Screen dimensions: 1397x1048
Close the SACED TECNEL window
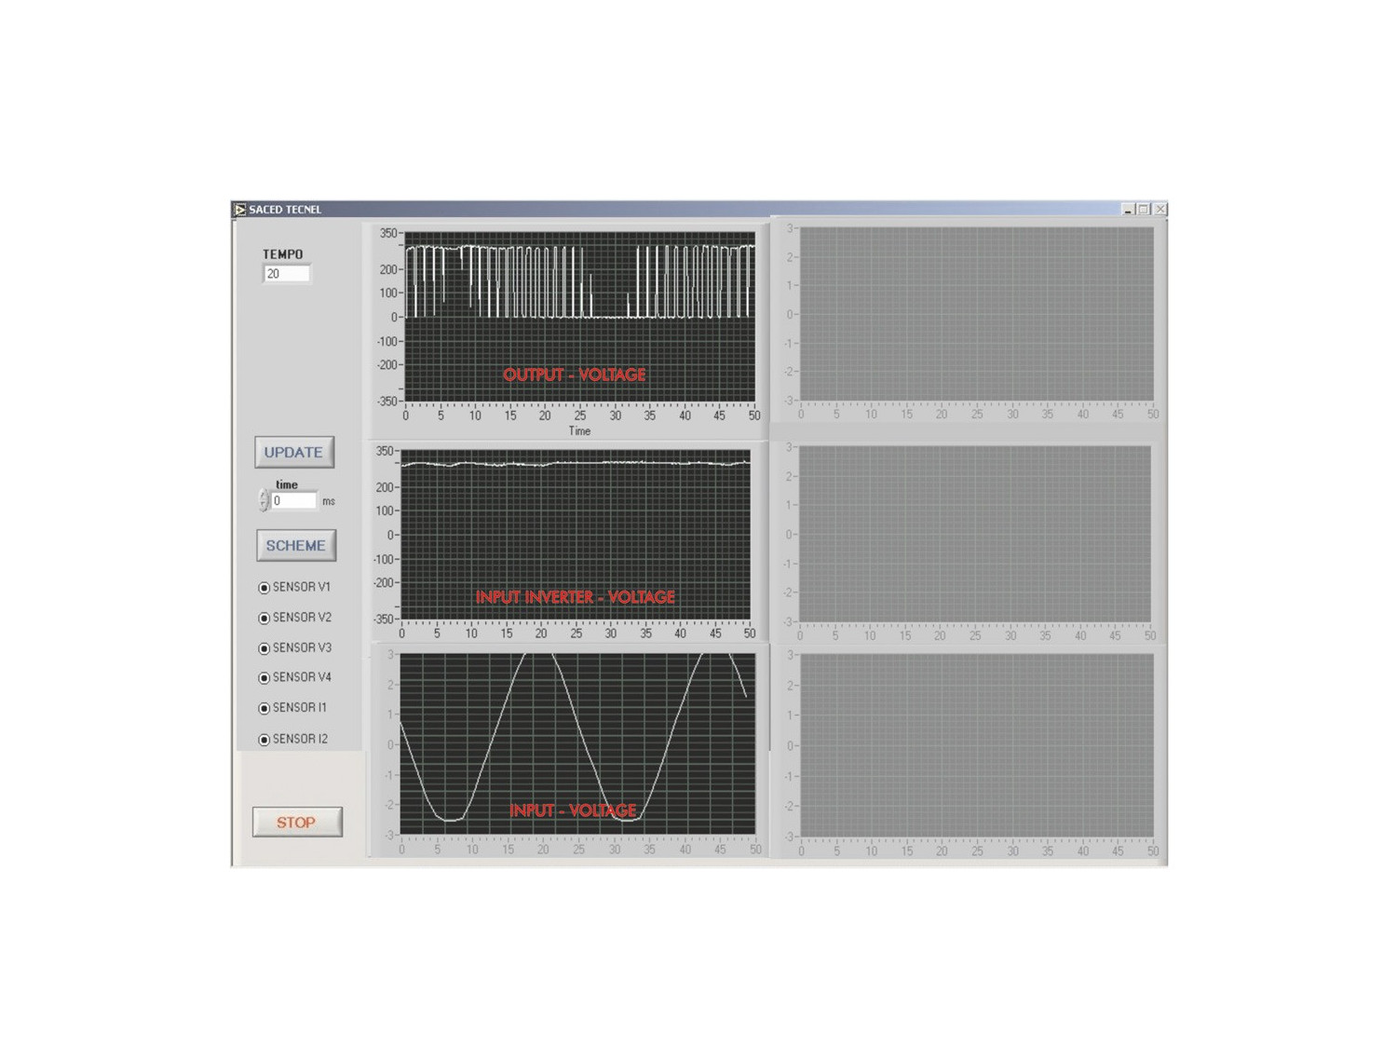(x=1160, y=210)
